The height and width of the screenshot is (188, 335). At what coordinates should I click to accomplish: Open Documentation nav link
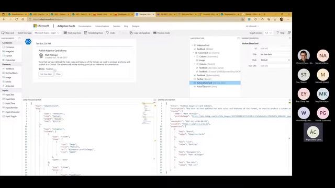tap(85, 26)
